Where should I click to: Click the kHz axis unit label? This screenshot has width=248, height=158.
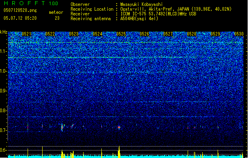[4, 32]
